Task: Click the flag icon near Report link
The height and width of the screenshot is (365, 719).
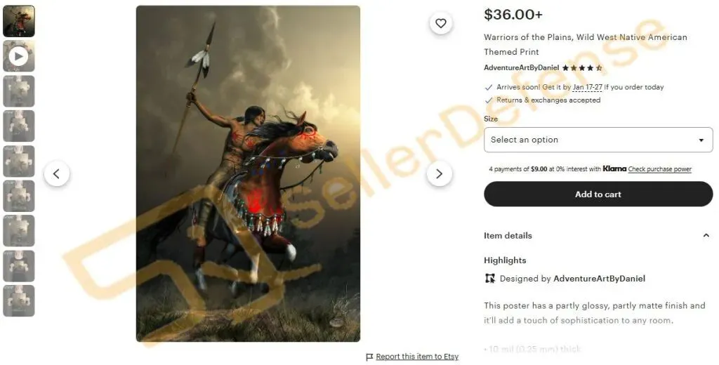Action: point(369,357)
